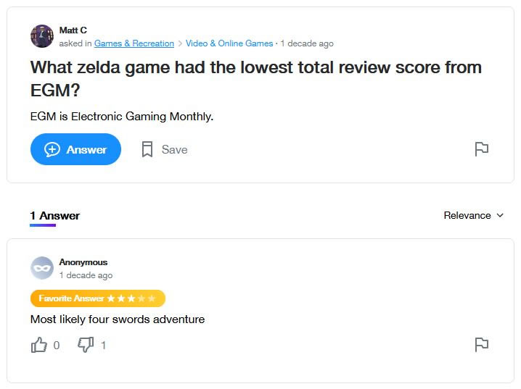The height and width of the screenshot is (389, 521).
Task: Open the Relevance sort dropdown
Action: click(x=474, y=216)
